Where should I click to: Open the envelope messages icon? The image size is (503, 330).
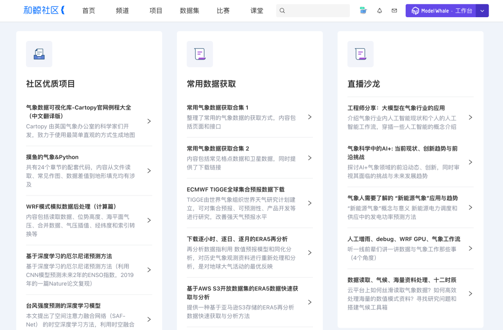394,10
